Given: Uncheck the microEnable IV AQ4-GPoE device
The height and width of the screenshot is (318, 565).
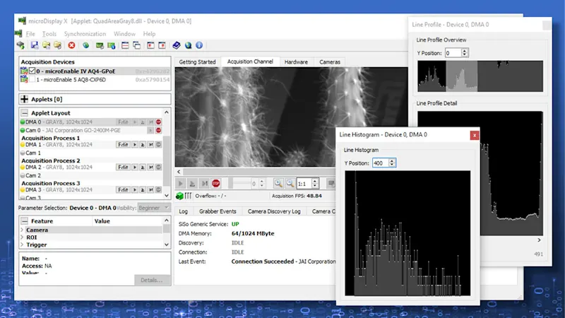Looking at the screenshot, I should click(x=32, y=71).
